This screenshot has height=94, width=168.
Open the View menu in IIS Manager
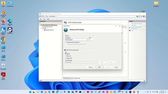pos(44,19)
